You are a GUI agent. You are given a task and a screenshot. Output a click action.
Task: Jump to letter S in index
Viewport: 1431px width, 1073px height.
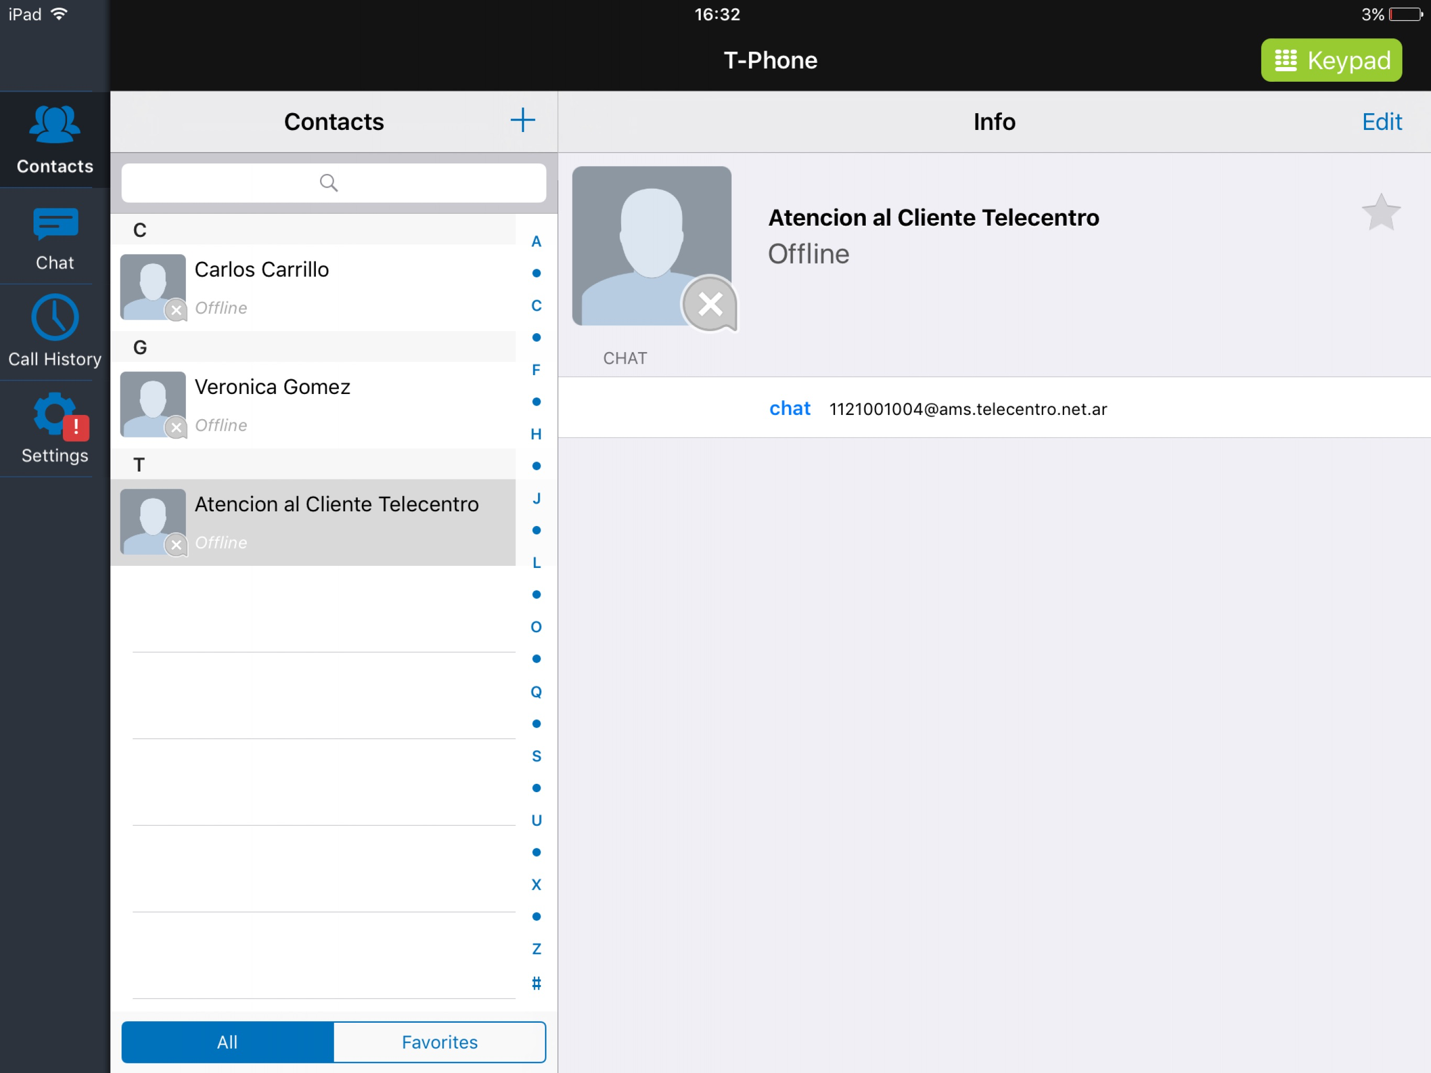click(536, 756)
